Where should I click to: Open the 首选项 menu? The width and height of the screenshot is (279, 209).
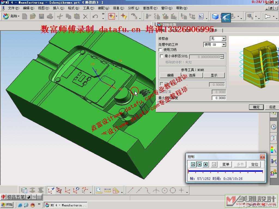pyautogui.click(x=150, y=8)
